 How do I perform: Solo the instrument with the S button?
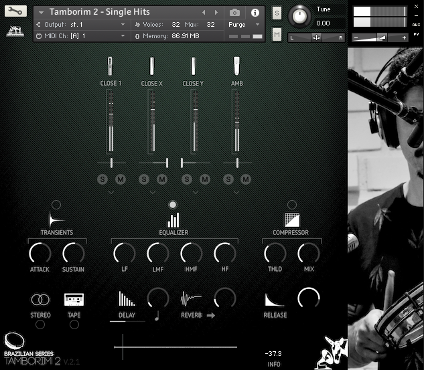pos(277,13)
